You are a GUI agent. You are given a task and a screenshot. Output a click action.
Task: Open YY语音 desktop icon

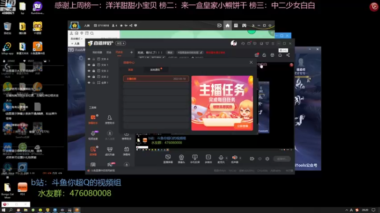pos(38,28)
